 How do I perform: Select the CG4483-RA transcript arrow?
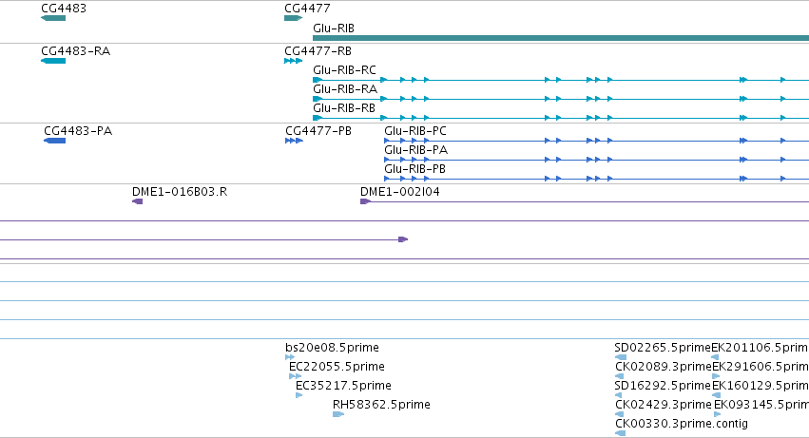click(x=53, y=61)
